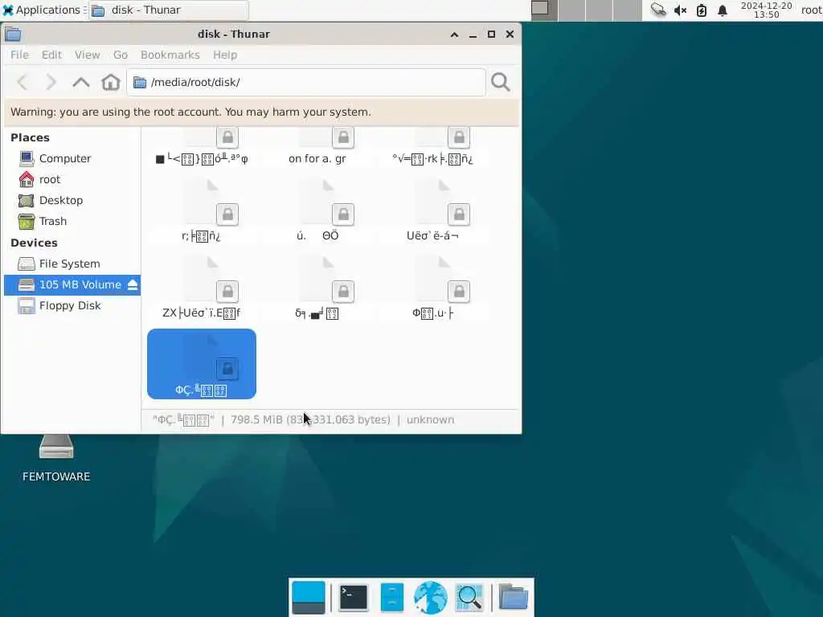Viewport: 823px width, 617px height.
Task: Select the file ending with ".u·╞"
Action: pyautogui.click(x=432, y=288)
